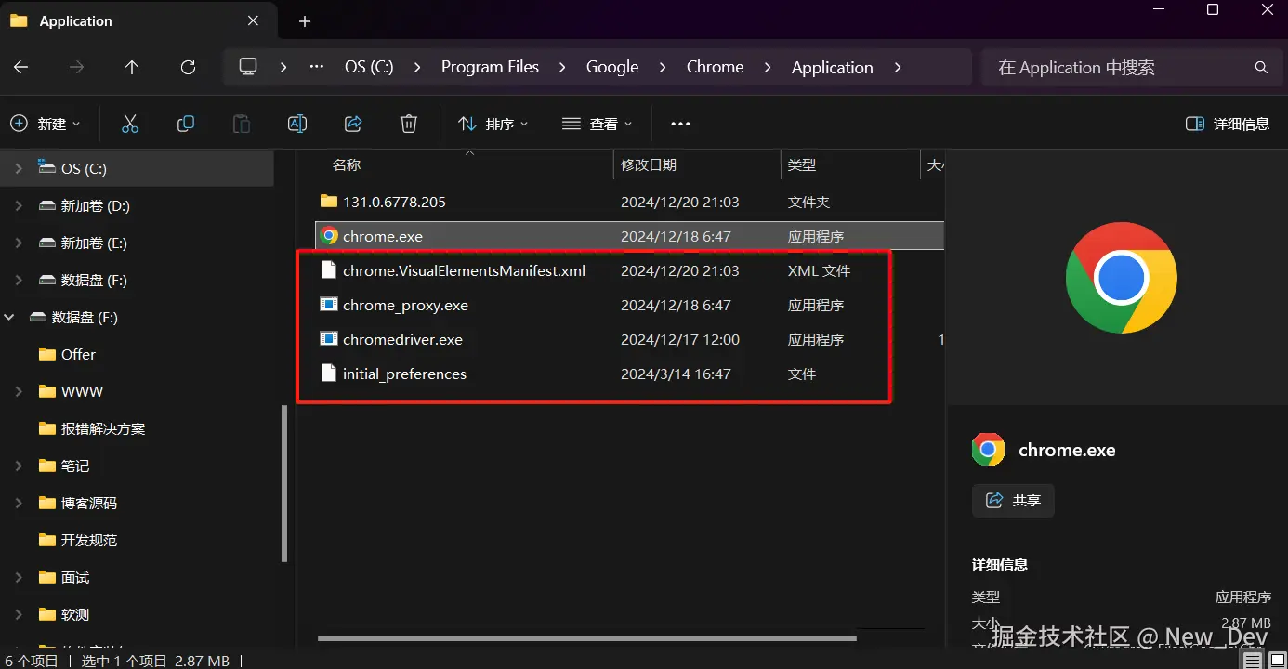Select Program Files in breadcrumb
Screen dimensions: 1288x669
[x=490, y=67]
